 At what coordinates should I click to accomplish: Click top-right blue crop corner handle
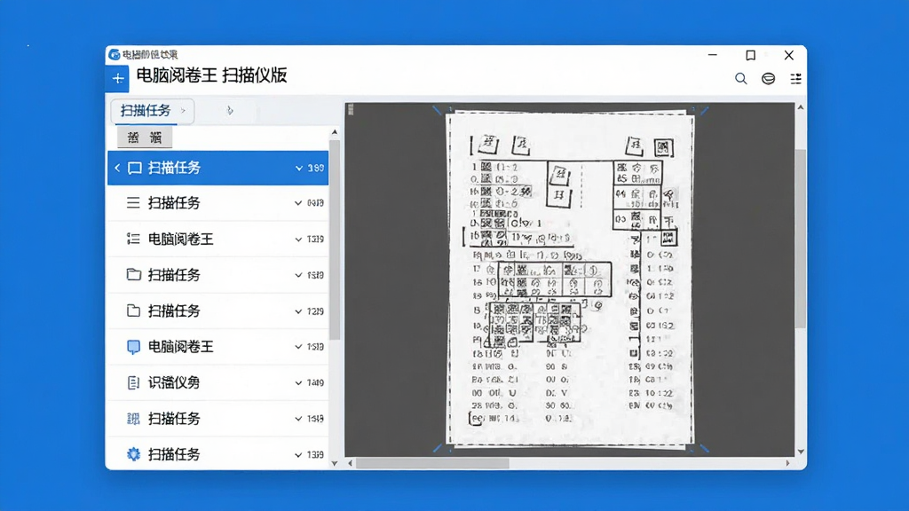704,110
